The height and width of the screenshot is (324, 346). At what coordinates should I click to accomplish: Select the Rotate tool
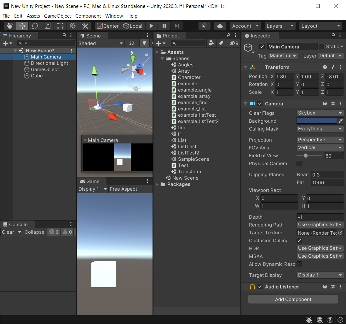pyautogui.click(x=35, y=26)
